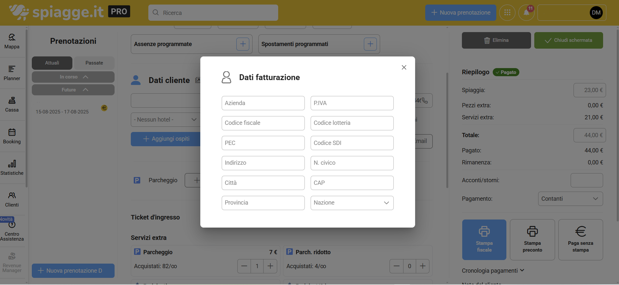Open Mappa in the sidebar

point(12,42)
